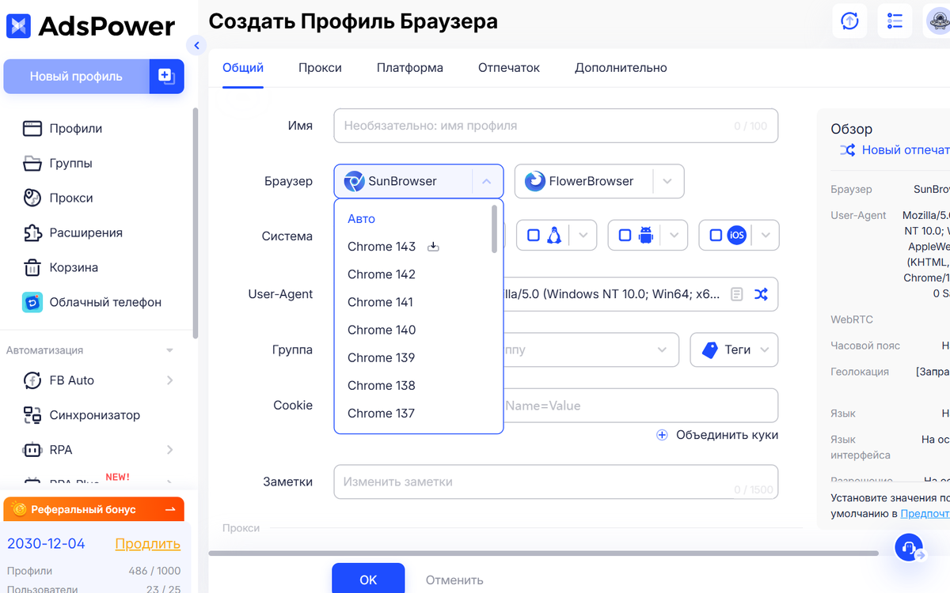
Task: Open Расширения in the sidebar
Action: 85,232
